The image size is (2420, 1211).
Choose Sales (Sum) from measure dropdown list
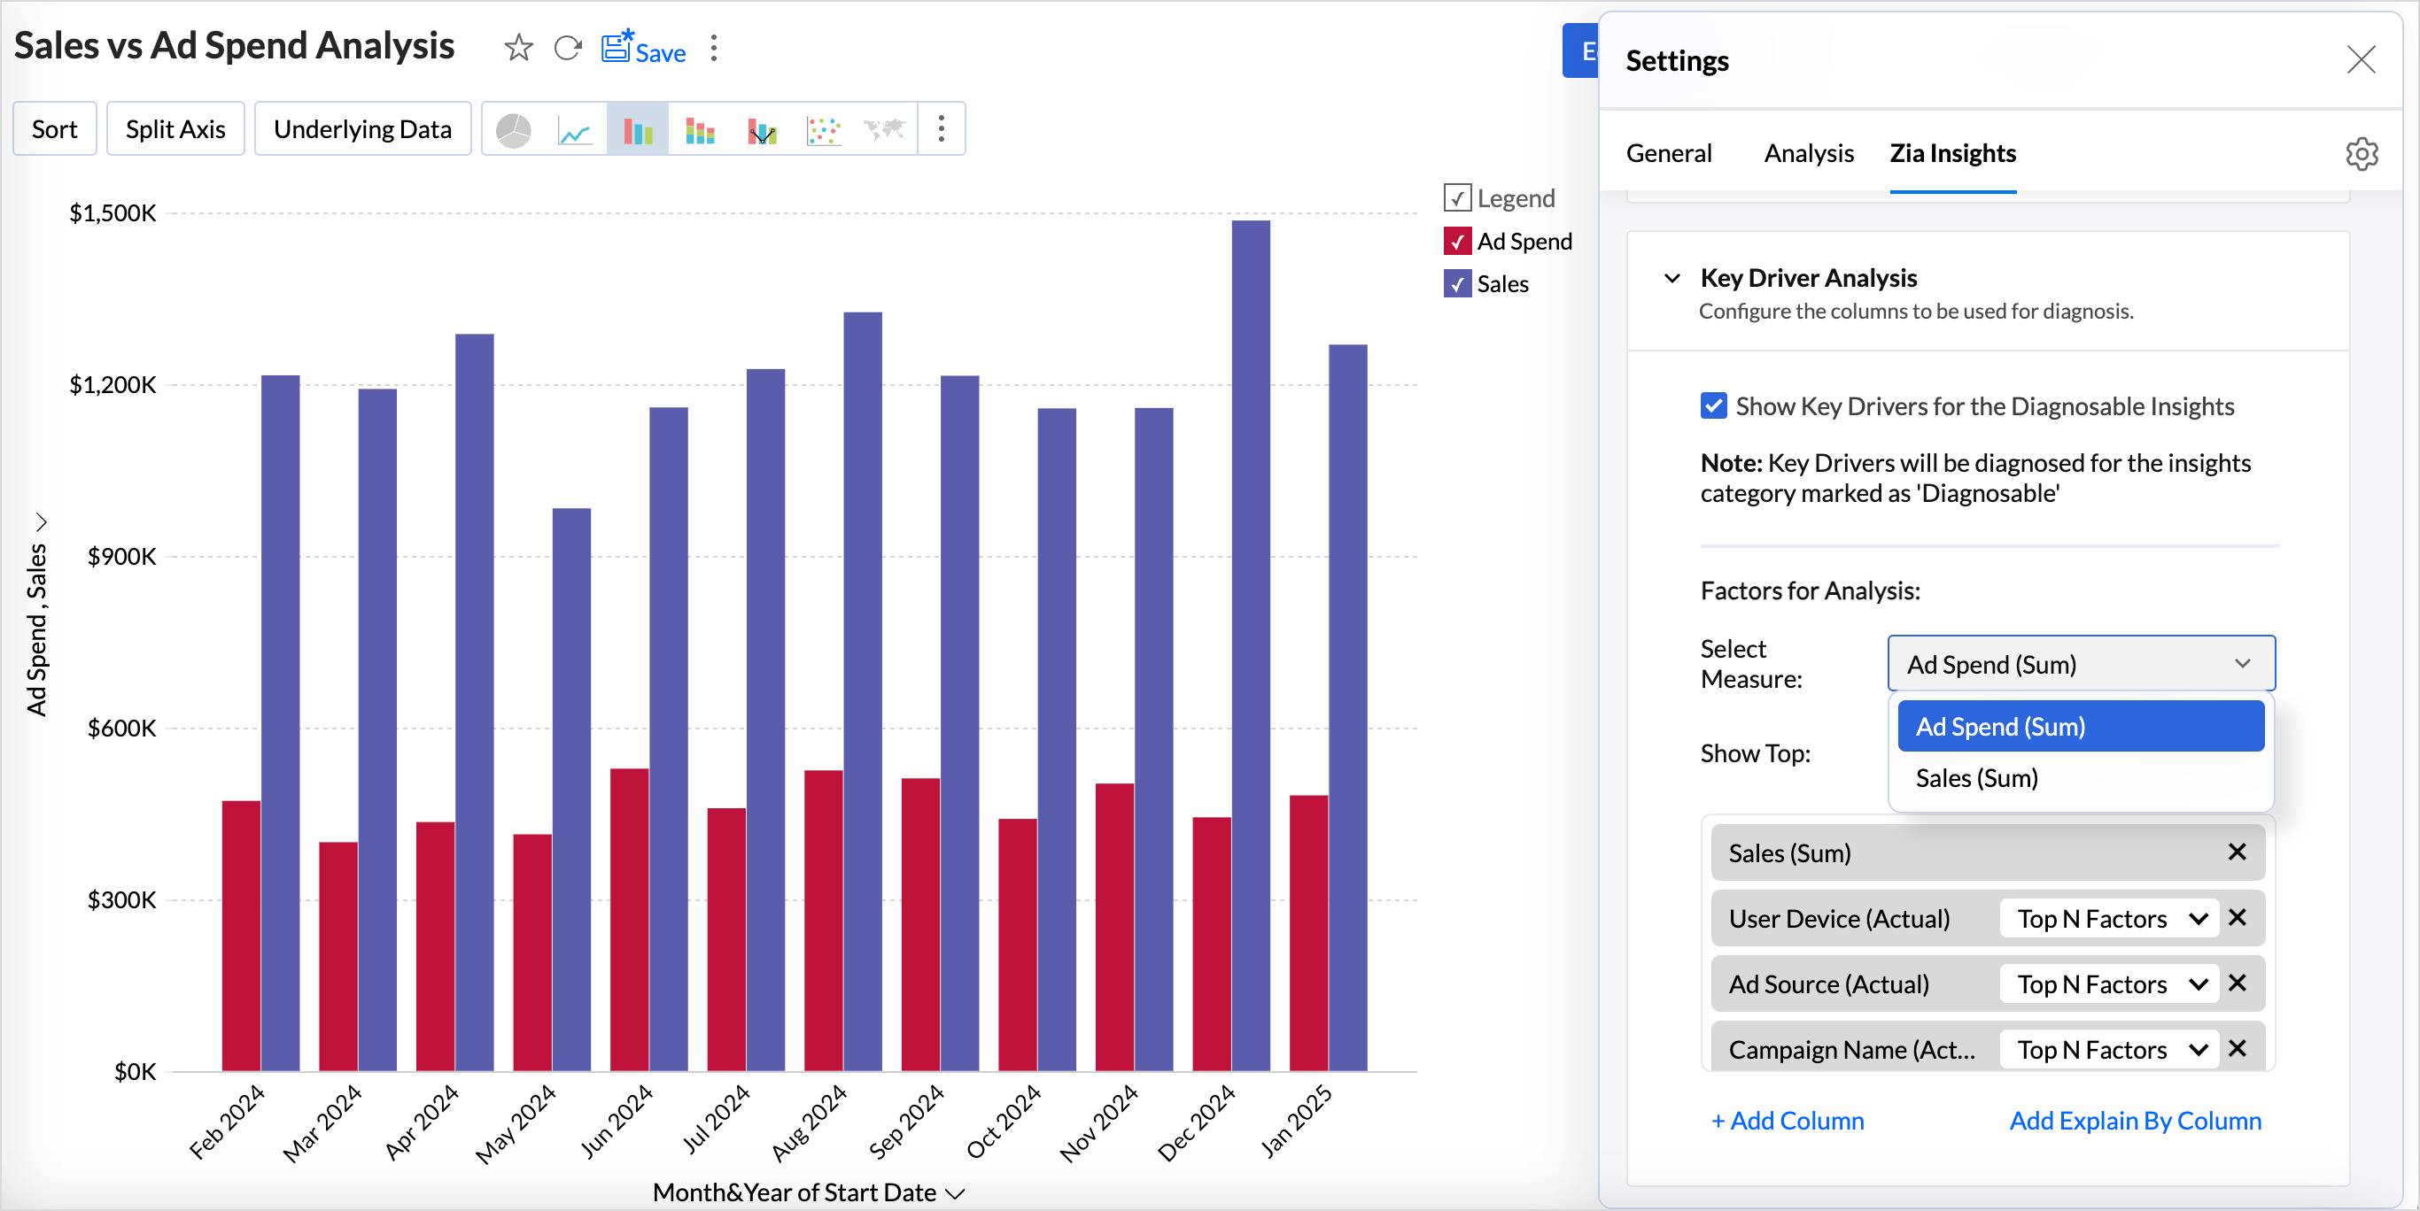(1976, 778)
